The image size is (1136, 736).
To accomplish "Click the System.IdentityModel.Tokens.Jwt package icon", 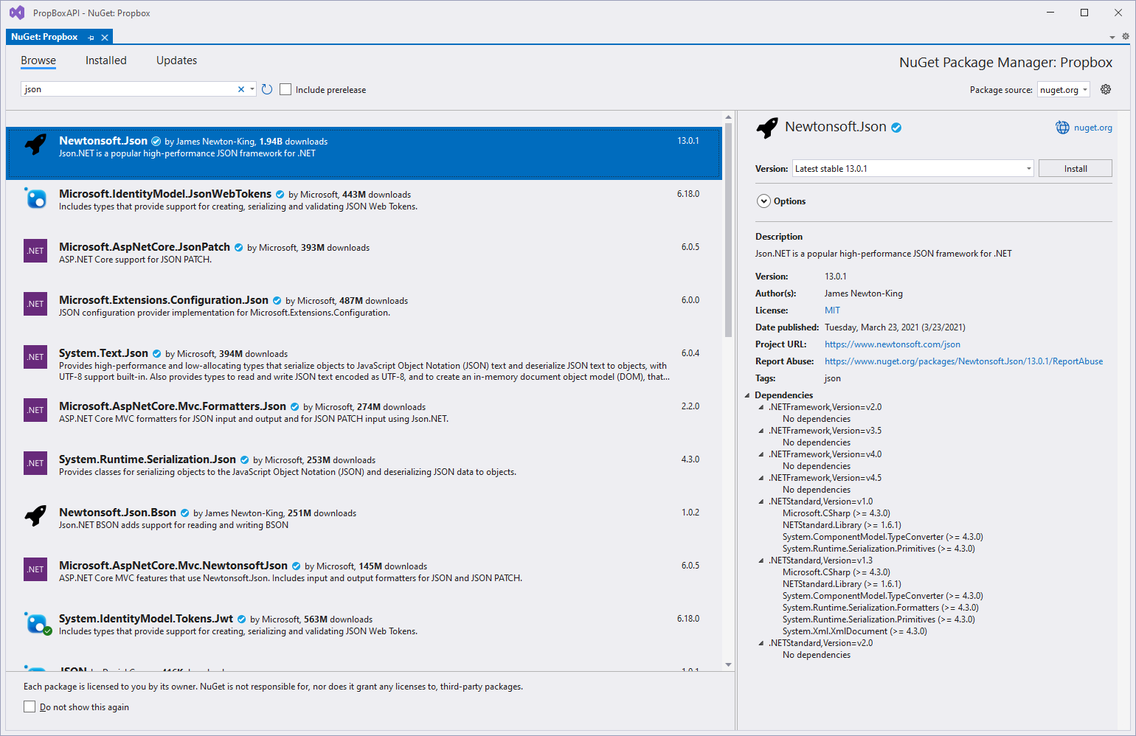I will click(37, 623).
